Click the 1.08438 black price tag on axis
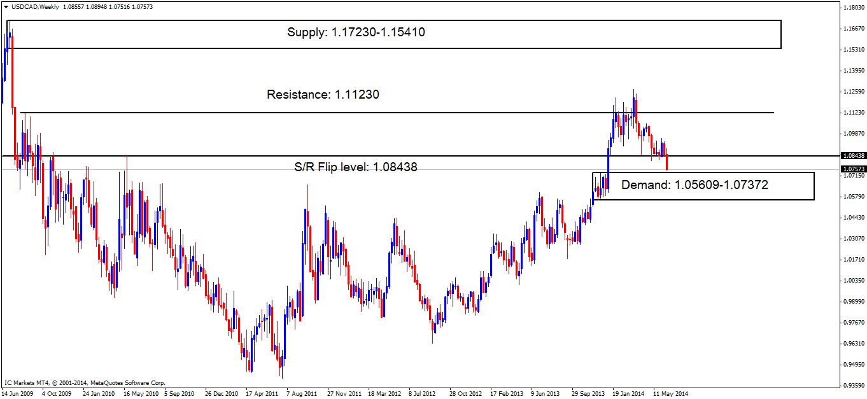 pos(852,155)
